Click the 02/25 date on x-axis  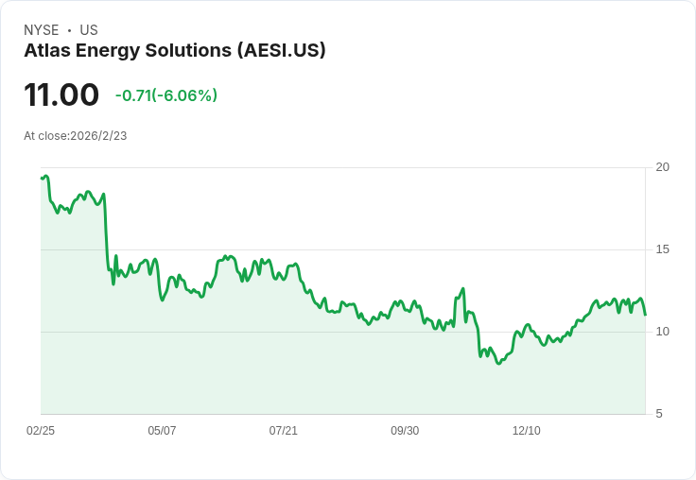click(x=41, y=430)
